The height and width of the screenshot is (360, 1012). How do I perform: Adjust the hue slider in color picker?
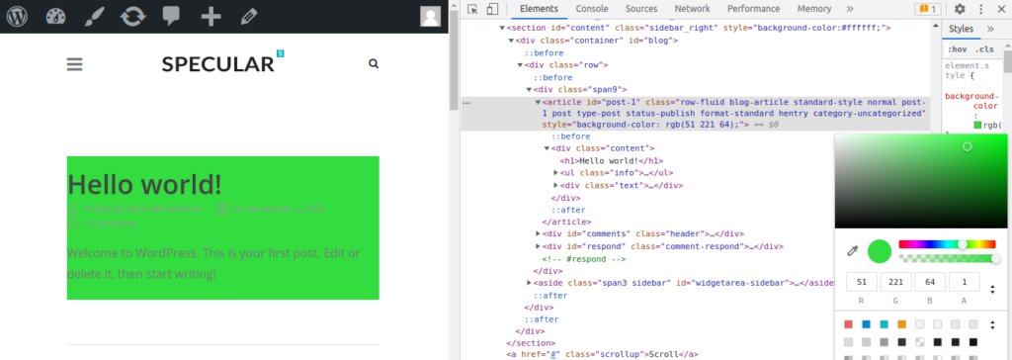947,244
